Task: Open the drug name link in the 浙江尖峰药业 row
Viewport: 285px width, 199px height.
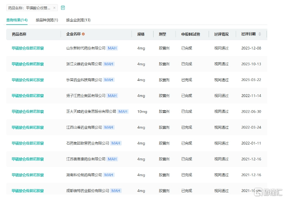Action: coord(28,64)
